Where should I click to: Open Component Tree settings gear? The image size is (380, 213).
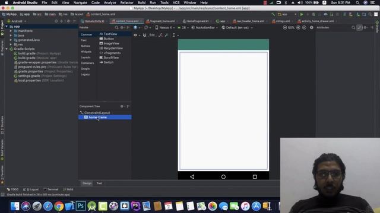coord(122,106)
